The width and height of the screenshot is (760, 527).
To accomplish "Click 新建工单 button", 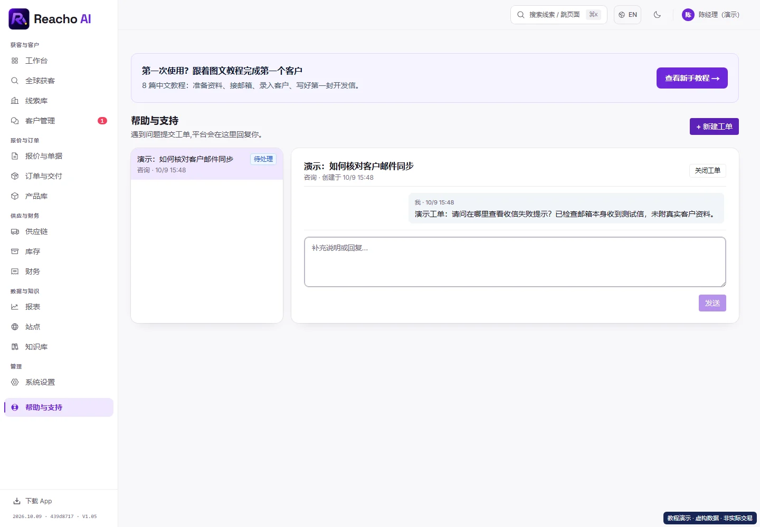I will [x=714, y=126].
